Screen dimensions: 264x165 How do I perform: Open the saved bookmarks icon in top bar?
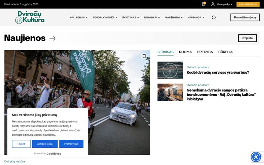click(x=204, y=4)
